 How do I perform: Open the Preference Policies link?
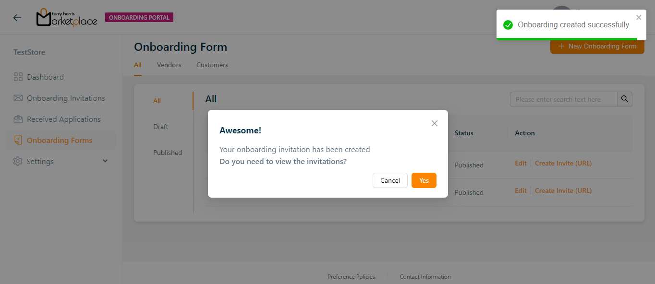point(351,277)
